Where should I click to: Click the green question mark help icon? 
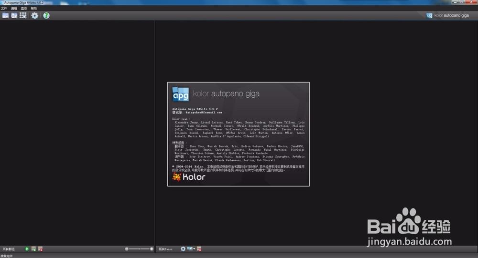point(46,16)
